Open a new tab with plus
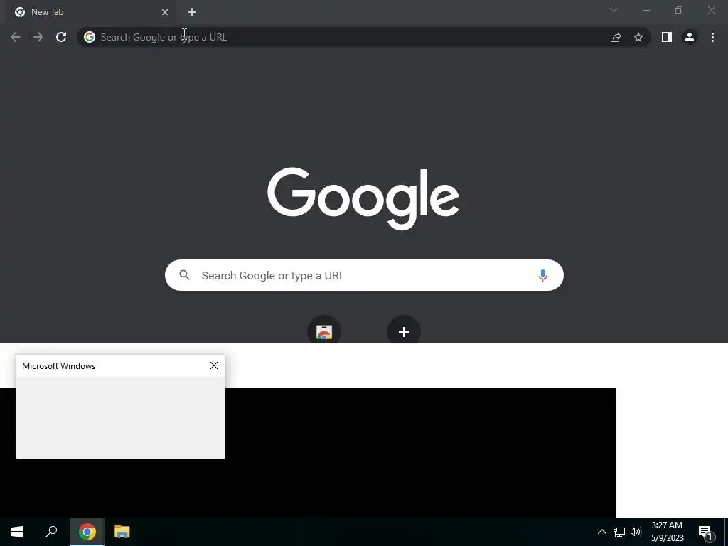The height and width of the screenshot is (546, 728). pos(192,12)
